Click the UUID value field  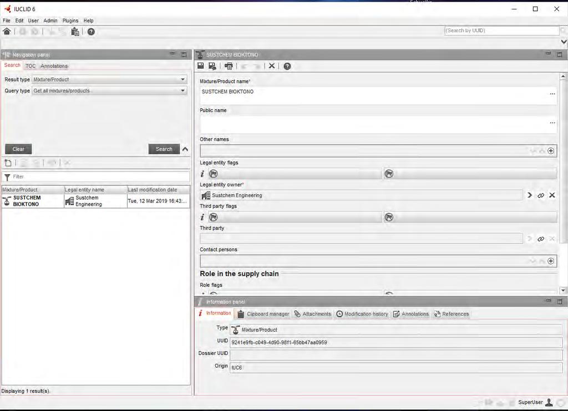point(396,343)
